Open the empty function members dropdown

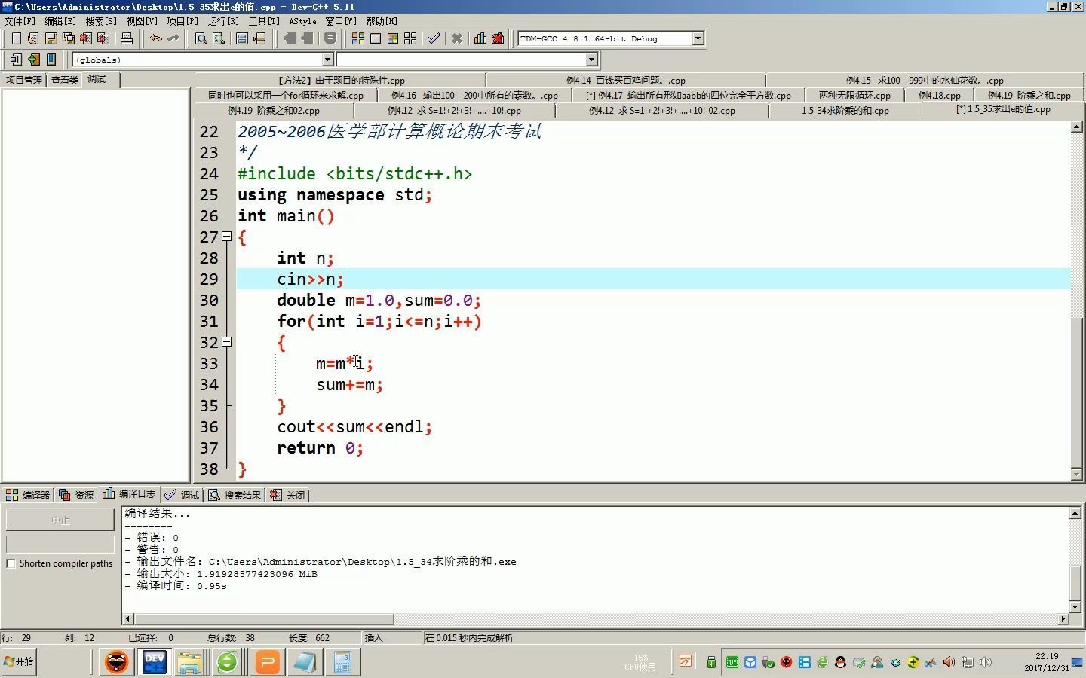591,60
